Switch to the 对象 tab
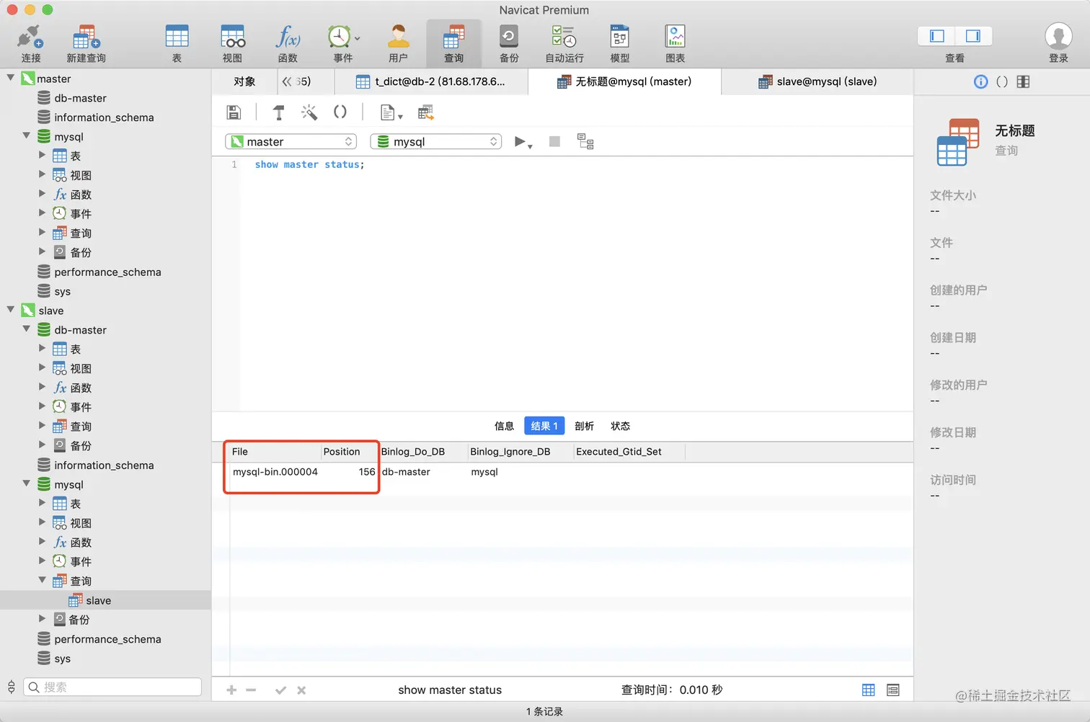This screenshot has height=722, width=1090. pyautogui.click(x=244, y=81)
